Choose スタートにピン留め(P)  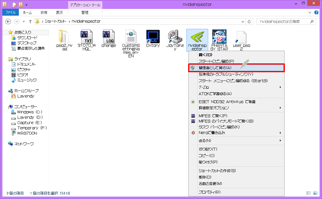(236, 61)
